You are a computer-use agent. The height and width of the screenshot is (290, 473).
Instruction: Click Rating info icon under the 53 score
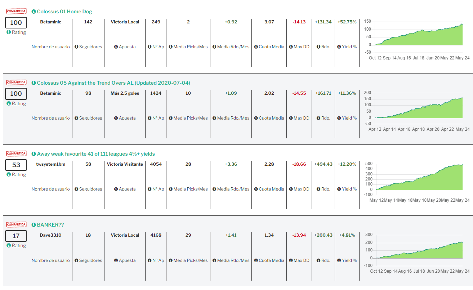9,174
